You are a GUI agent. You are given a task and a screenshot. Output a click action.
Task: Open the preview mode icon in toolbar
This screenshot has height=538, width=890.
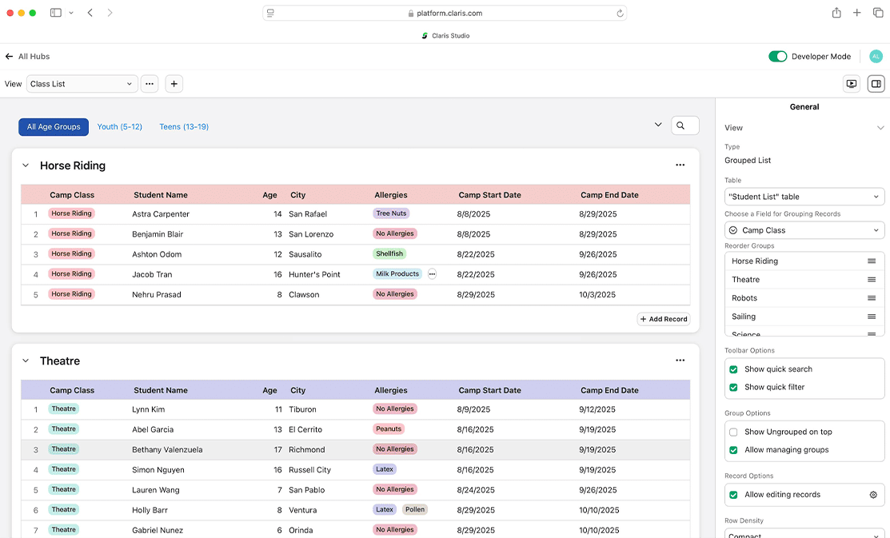pos(851,83)
